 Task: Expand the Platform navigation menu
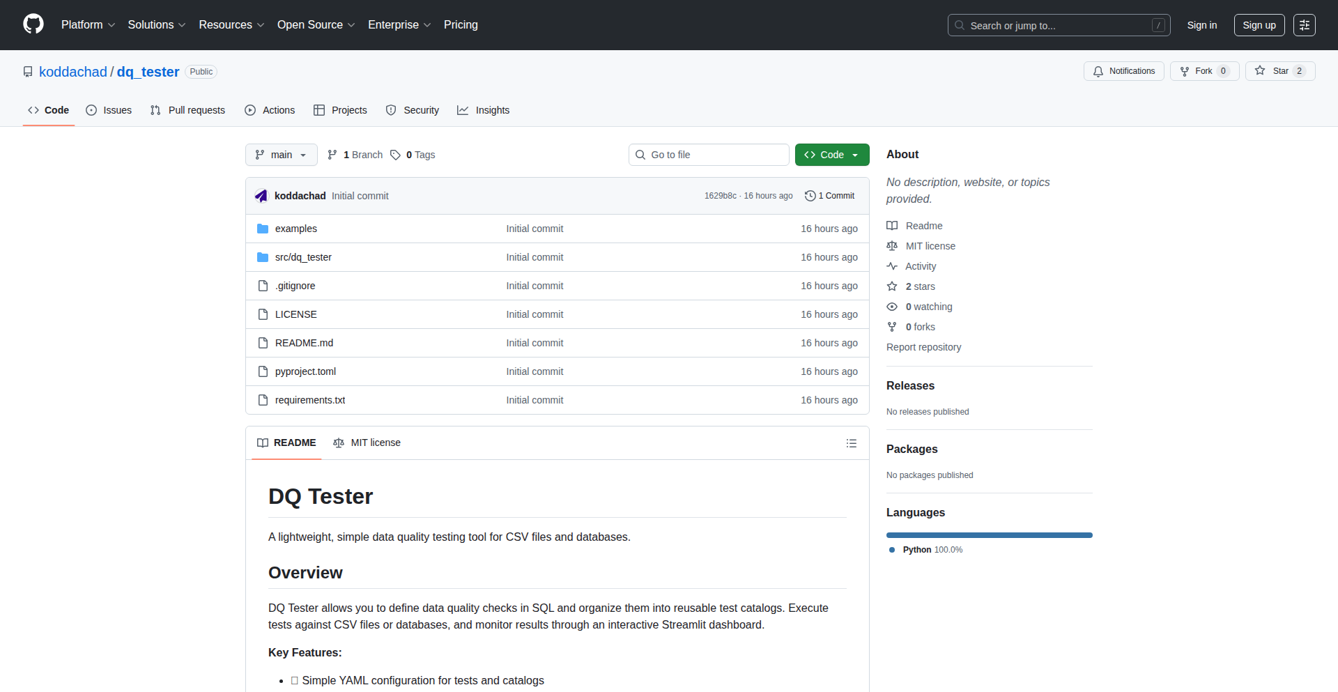coord(88,25)
